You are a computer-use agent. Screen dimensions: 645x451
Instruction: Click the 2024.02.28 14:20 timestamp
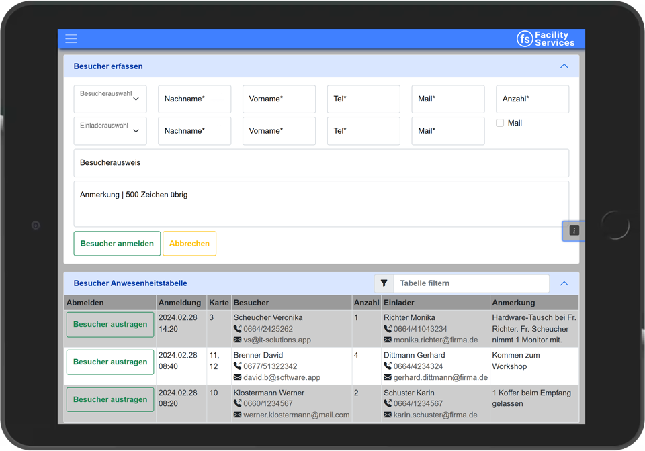177,323
